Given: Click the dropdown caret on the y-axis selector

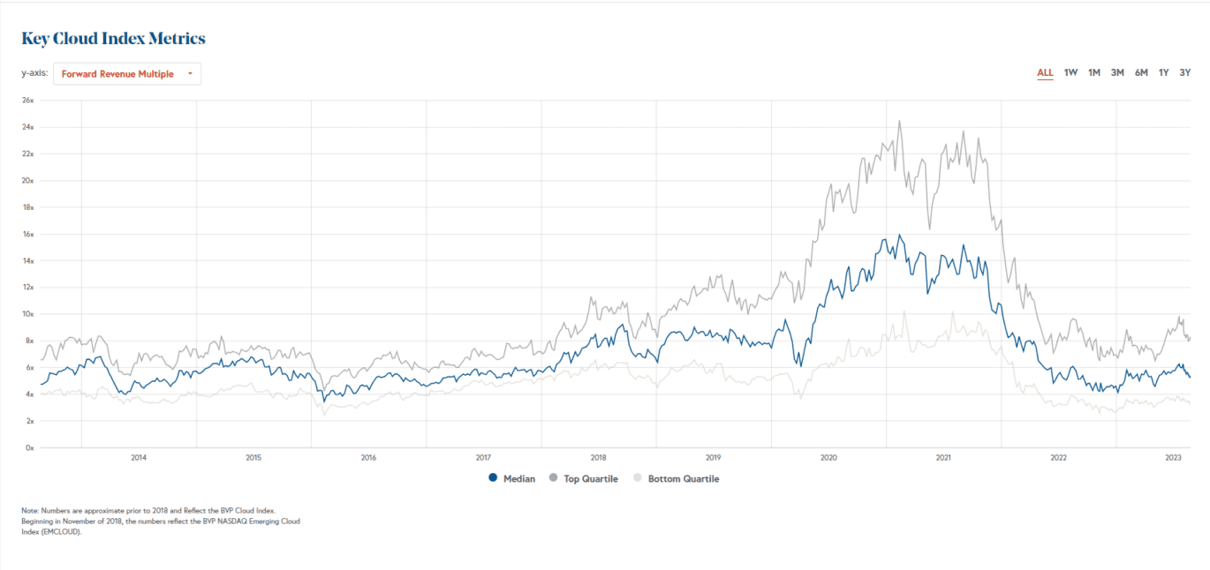Looking at the screenshot, I should [190, 74].
